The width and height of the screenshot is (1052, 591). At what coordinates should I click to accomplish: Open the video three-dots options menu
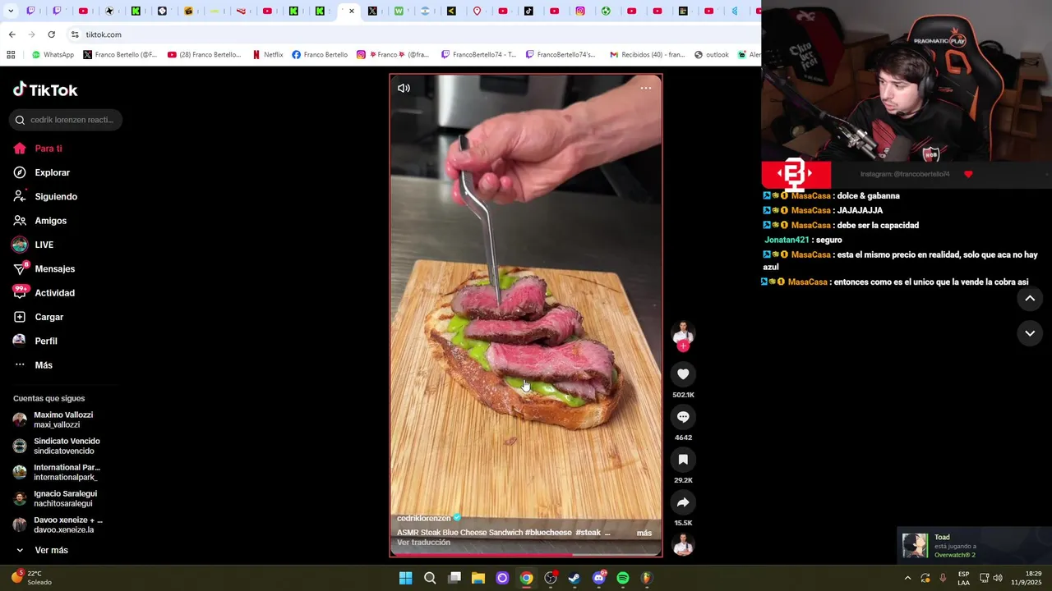coord(646,88)
